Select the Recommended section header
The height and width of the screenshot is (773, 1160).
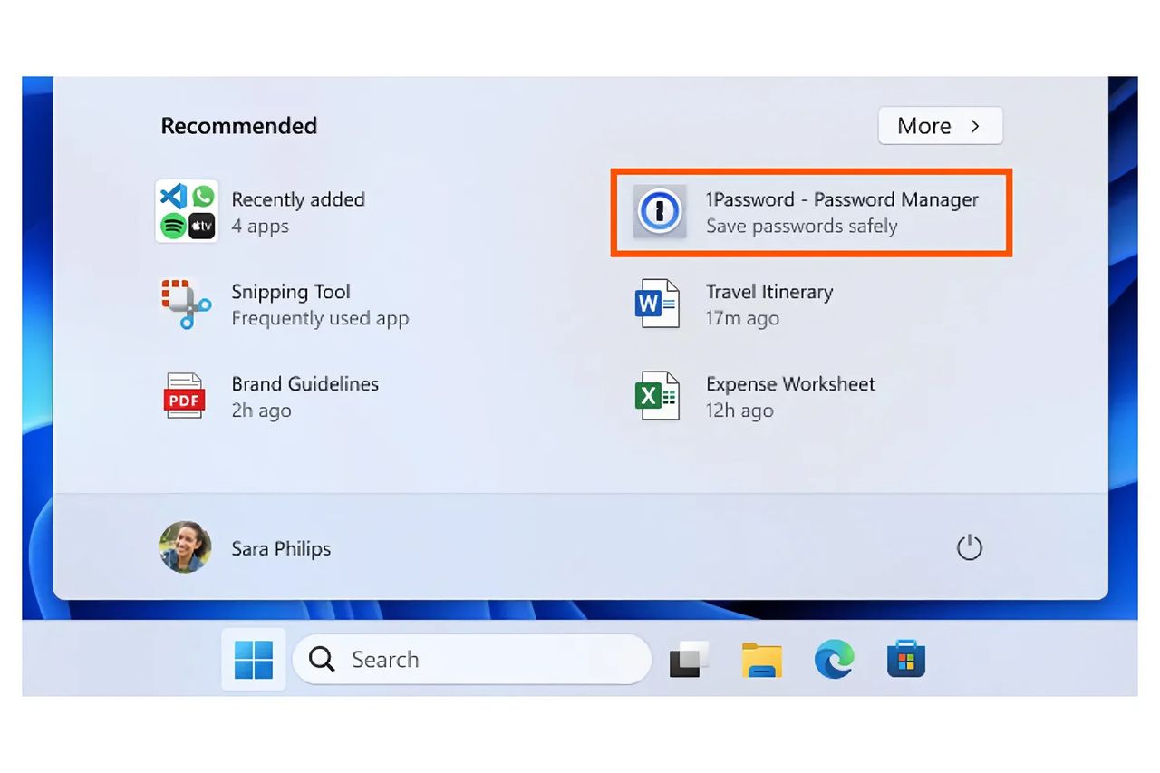click(x=238, y=125)
